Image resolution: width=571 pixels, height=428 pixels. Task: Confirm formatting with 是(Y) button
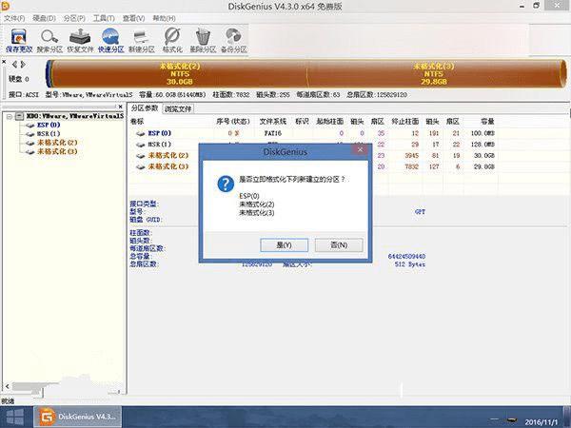click(x=284, y=245)
